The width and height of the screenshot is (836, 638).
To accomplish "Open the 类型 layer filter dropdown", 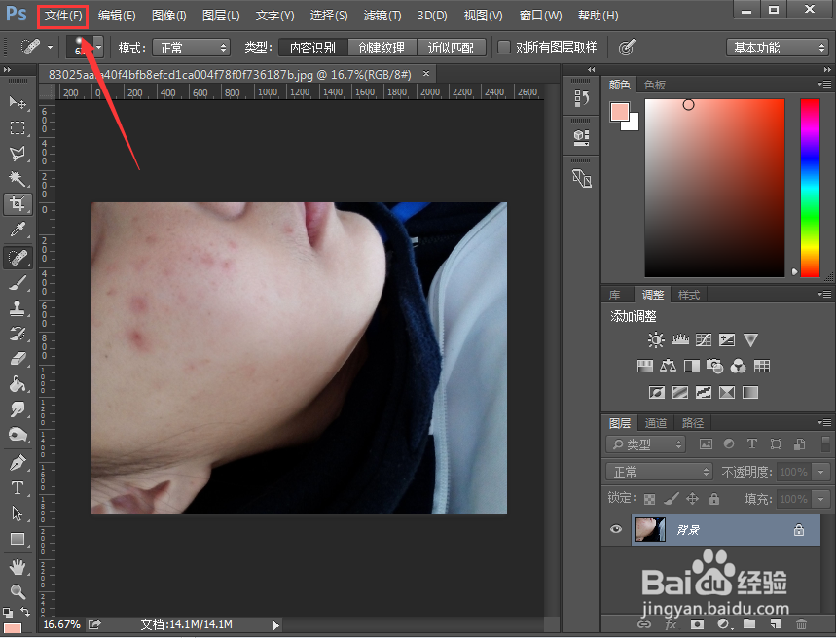I will pos(645,444).
